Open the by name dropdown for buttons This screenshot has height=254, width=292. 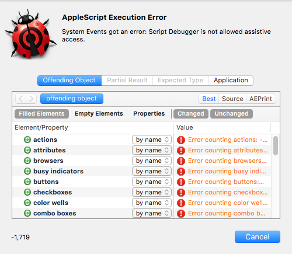coord(152,182)
